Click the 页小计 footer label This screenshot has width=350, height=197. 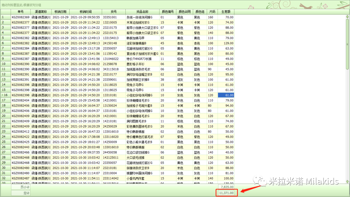[20, 187]
